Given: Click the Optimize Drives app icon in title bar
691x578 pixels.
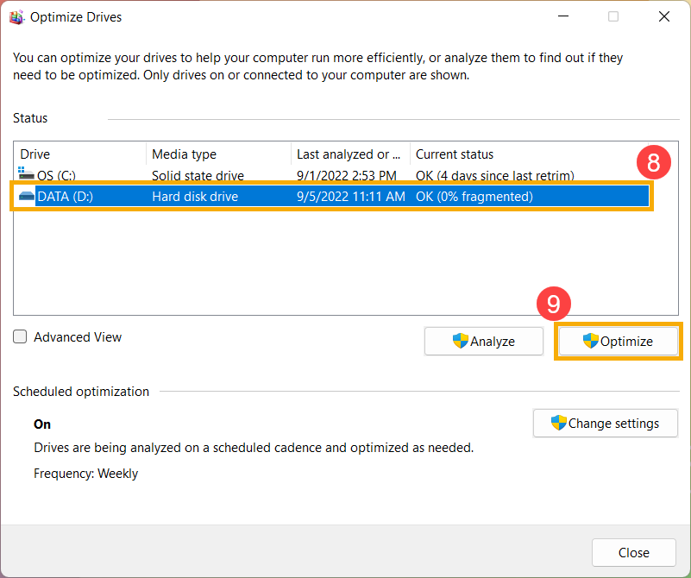Looking at the screenshot, I should (x=16, y=17).
